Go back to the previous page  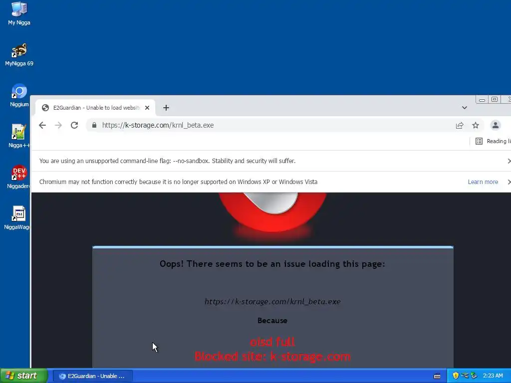(x=42, y=125)
